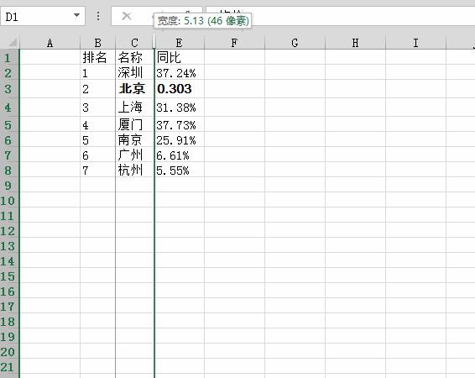Click the Name Box showing D1
The height and width of the screenshot is (378, 475).
[x=43, y=16]
